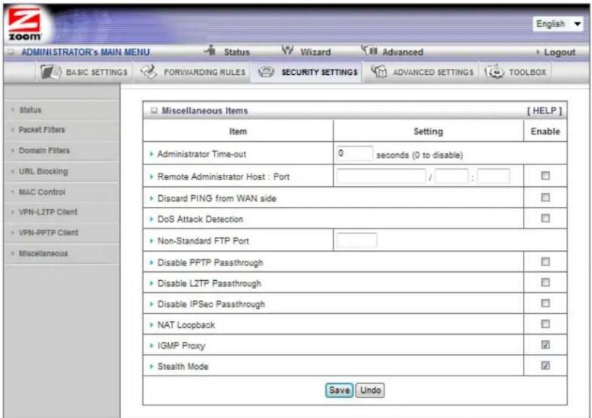Switch to Advanced Settings tab
This screenshot has height=418, width=592.
point(422,71)
